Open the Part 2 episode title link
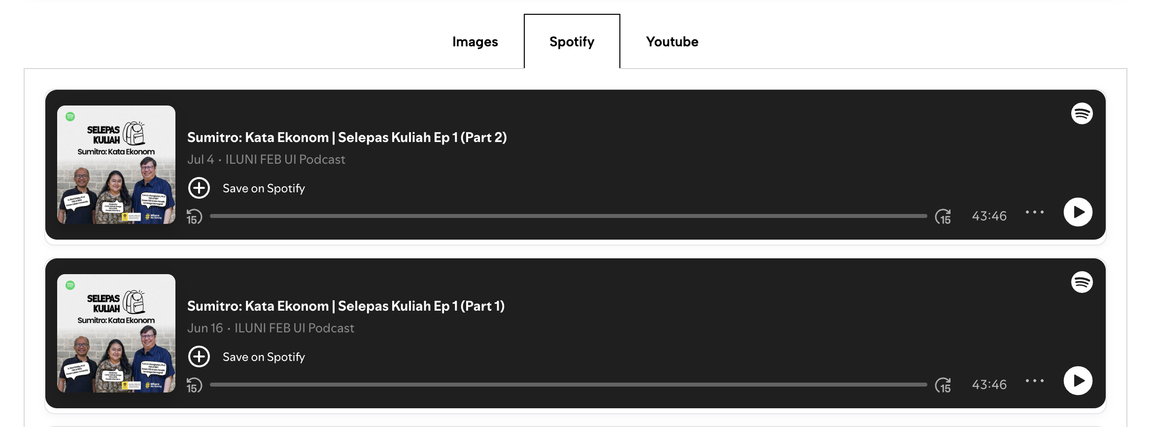The image size is (1155, 427). (x=347, y=137)
